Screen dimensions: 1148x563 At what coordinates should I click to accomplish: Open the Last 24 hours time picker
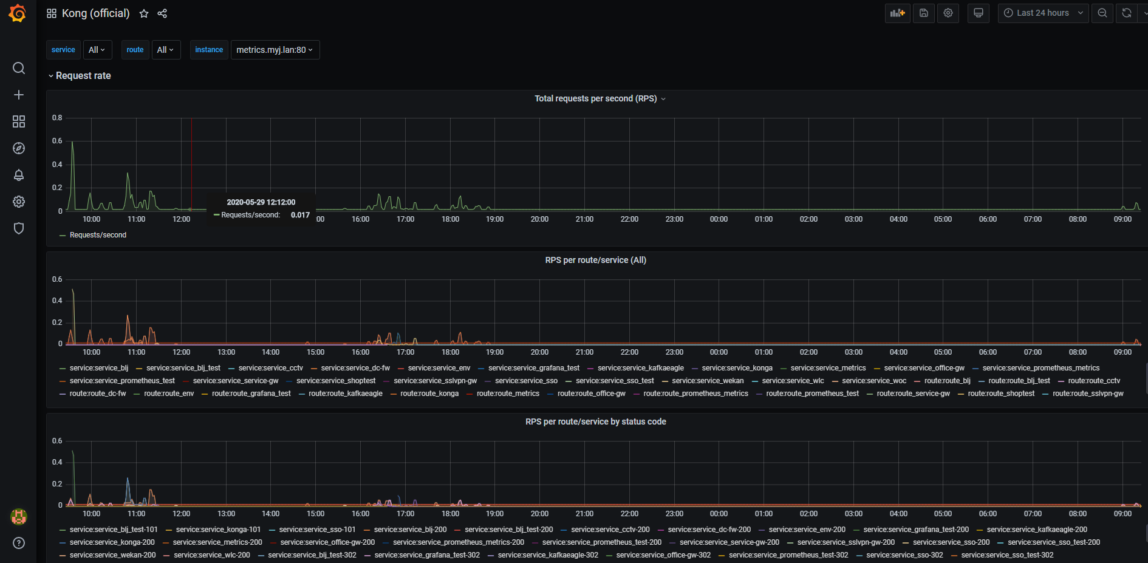(x=1043, y=13)
